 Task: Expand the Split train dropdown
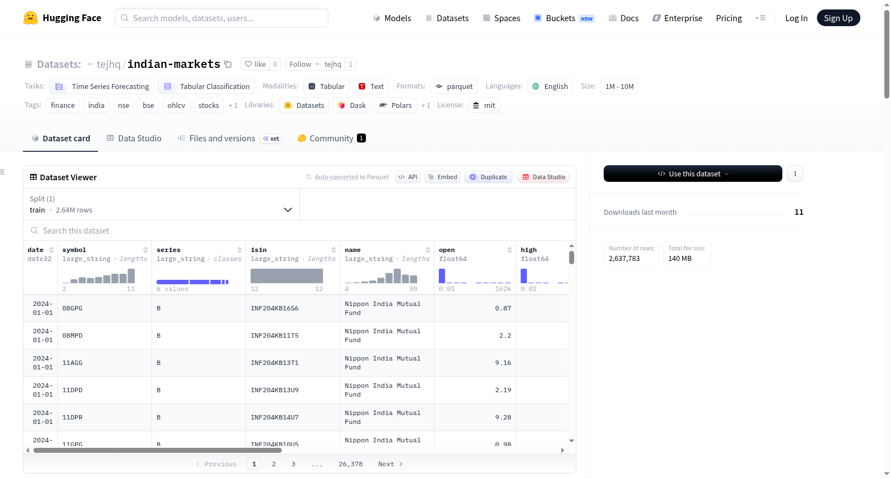pyautogui.click(x=161, y=204)
